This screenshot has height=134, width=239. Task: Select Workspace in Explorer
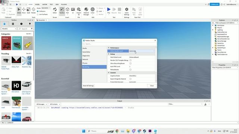coord(221,25)
